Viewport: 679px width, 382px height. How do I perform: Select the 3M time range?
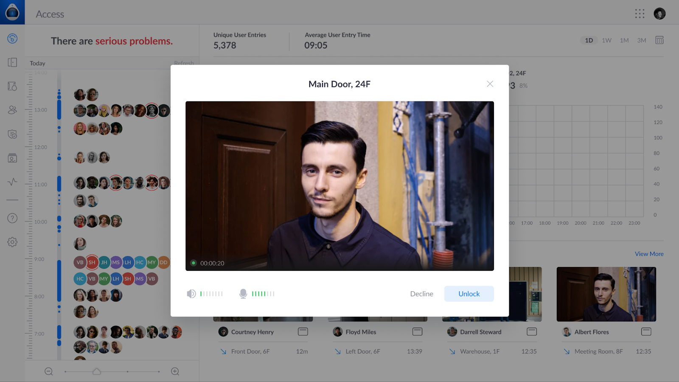tap(641, 40)
